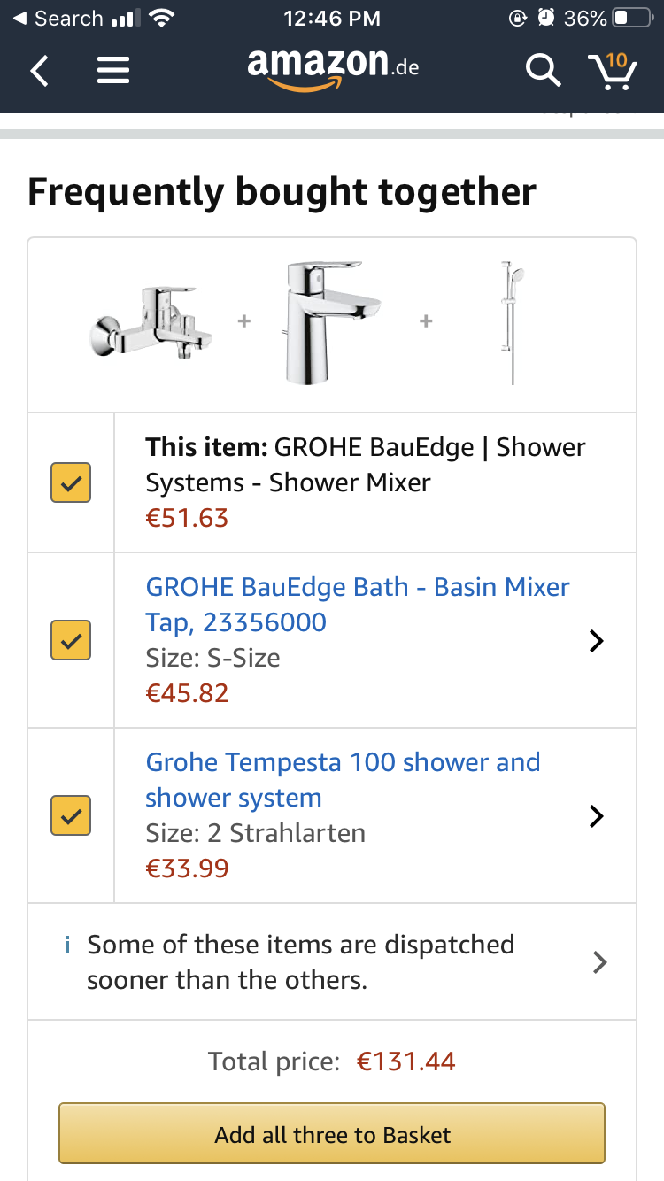Uncheck the Basin Mixer Tap checkbox
This screenshot has height=1181, width=664.
(x=71, y=640)
